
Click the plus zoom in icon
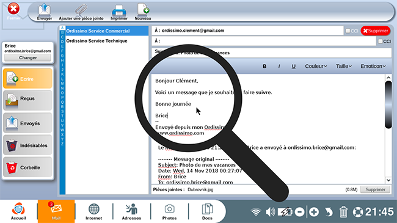314,212
